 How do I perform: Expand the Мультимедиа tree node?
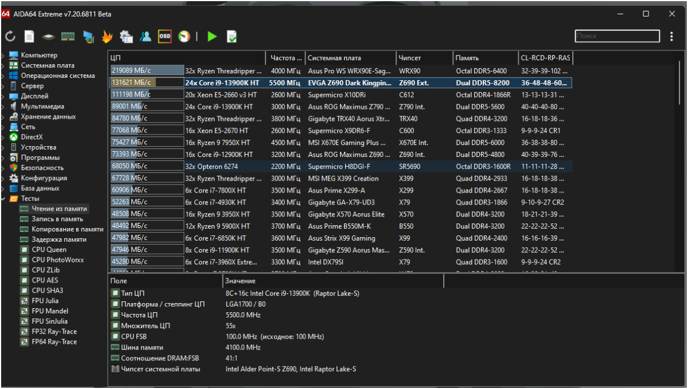tap(3, 107)
